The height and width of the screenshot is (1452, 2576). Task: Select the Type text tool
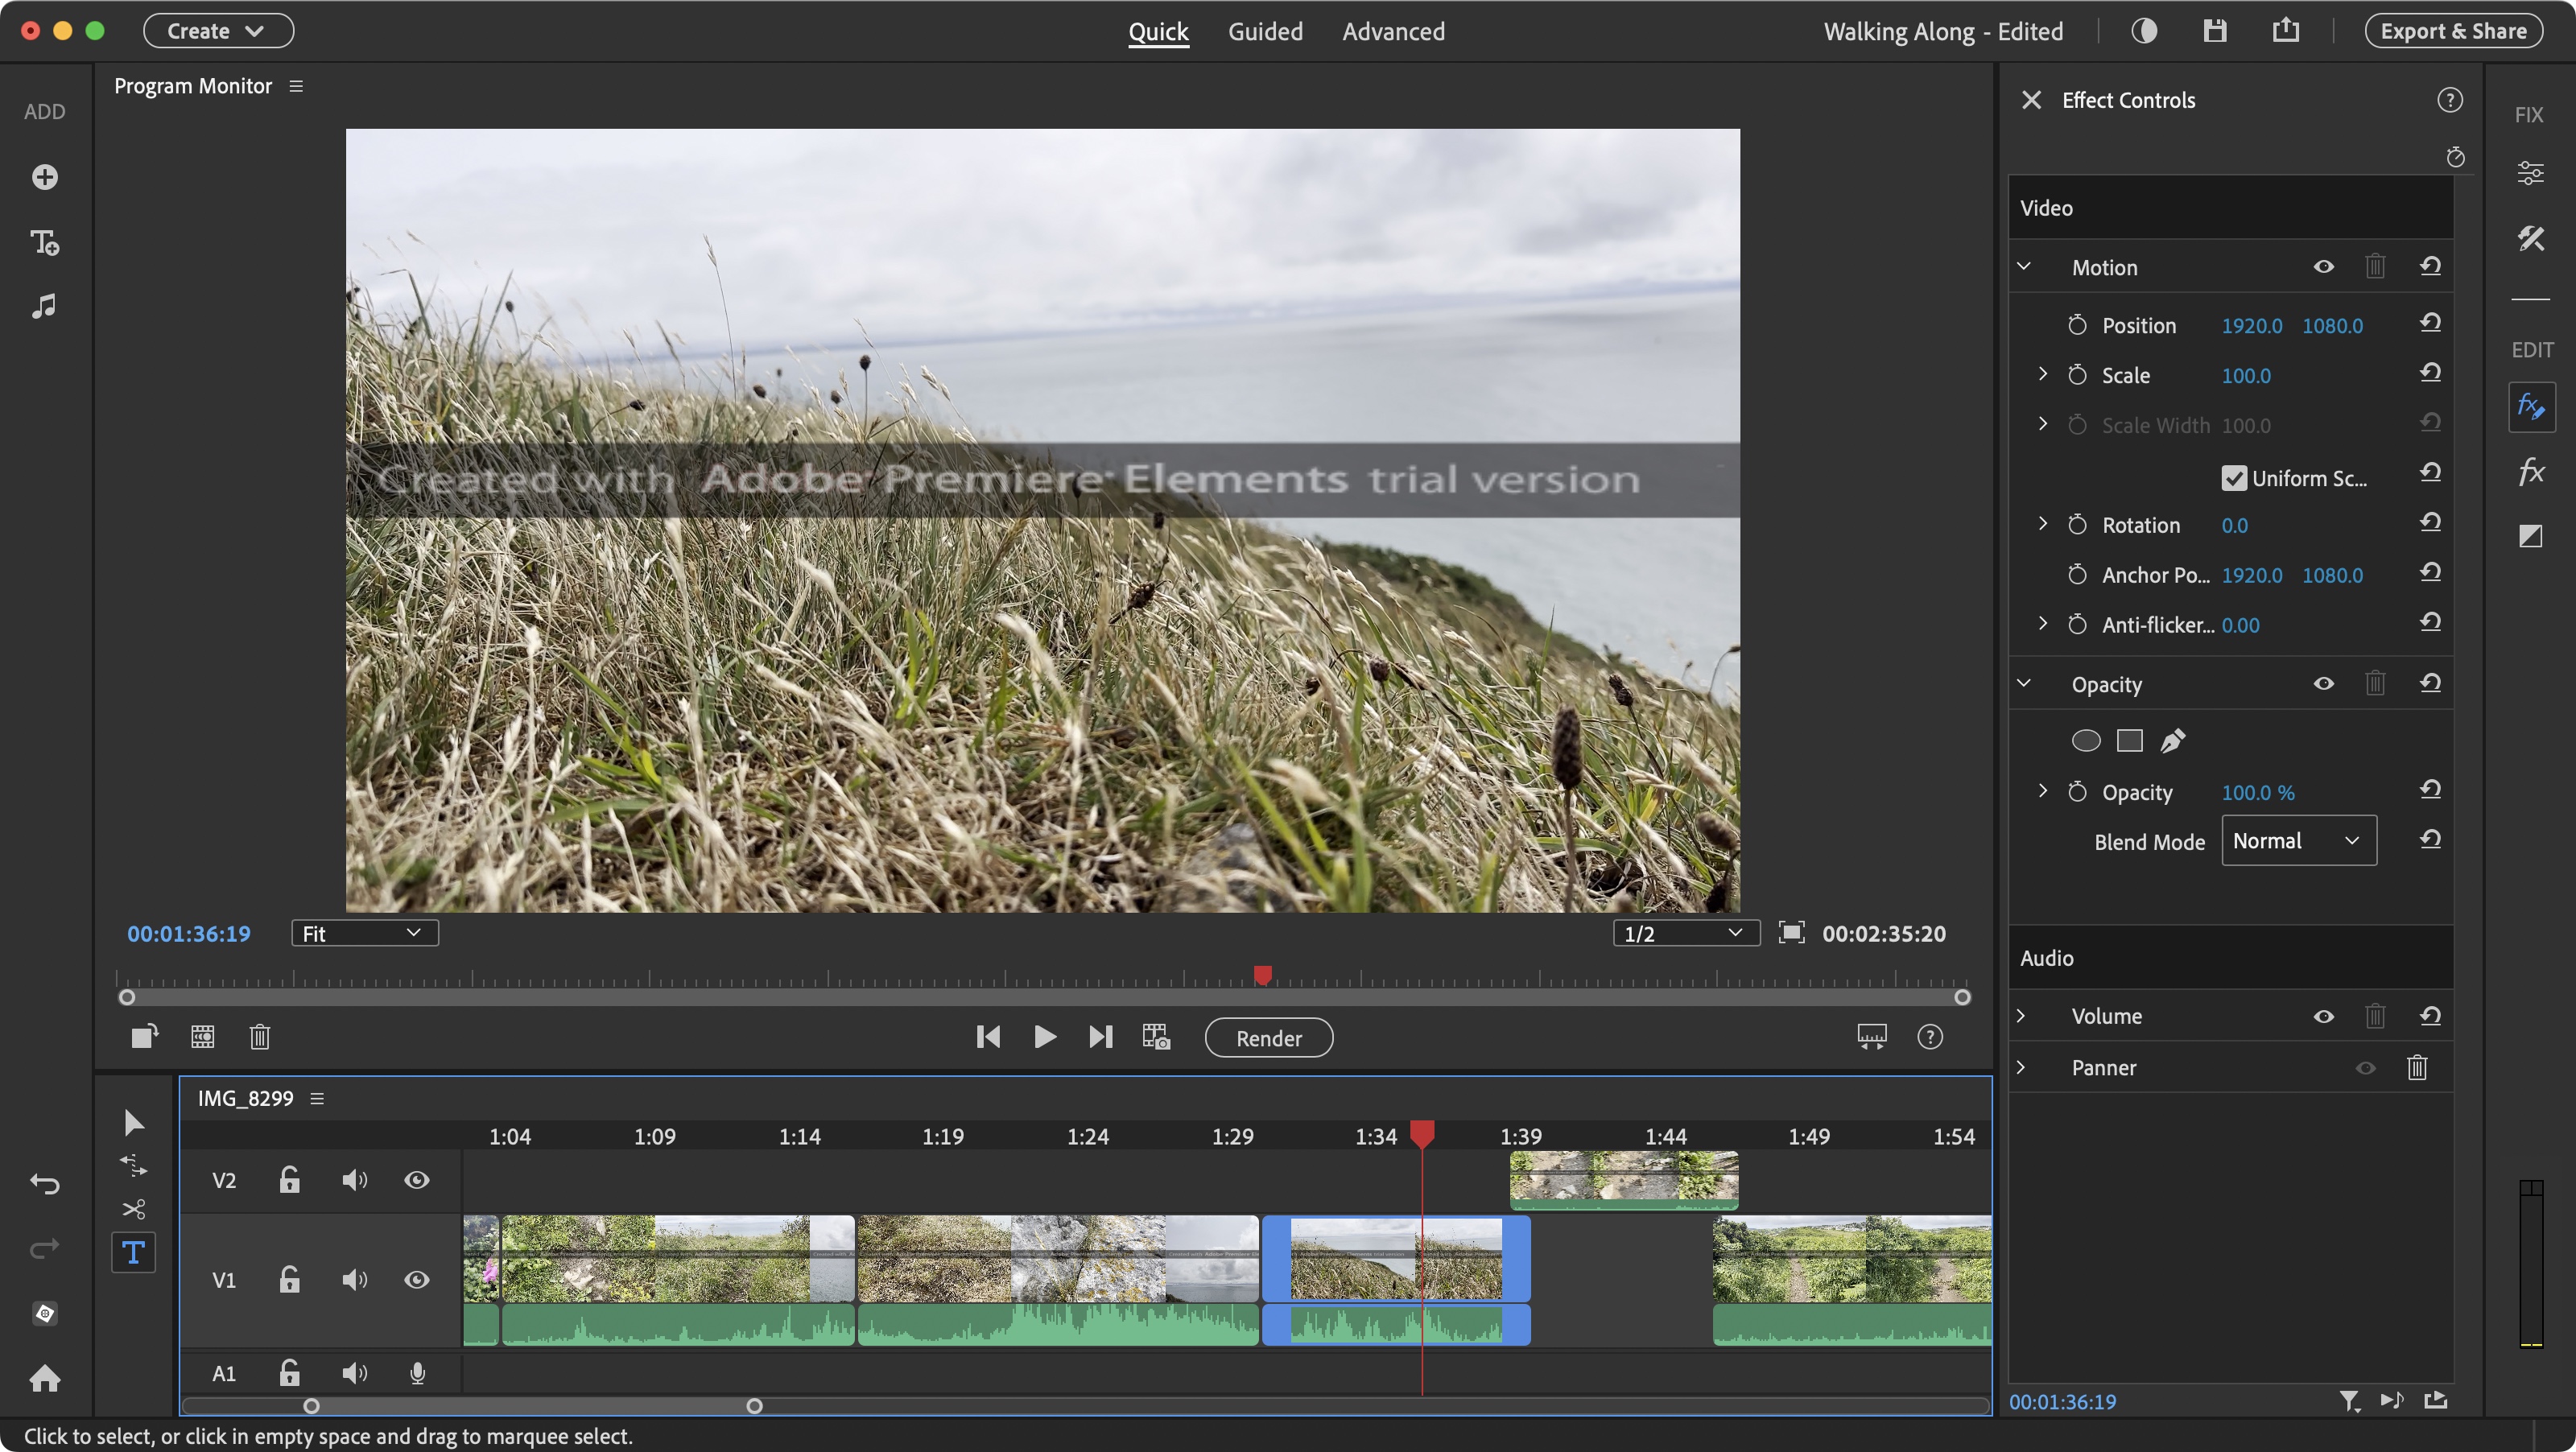coord(133,1252)
